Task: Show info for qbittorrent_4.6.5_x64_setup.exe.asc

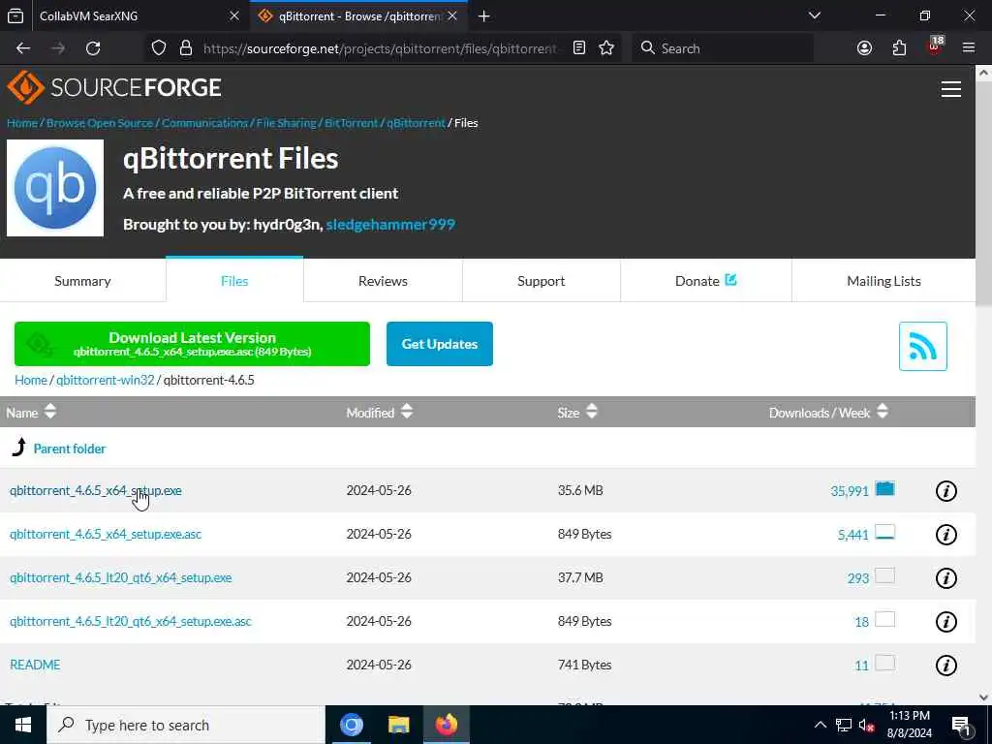Action: point(945,535)
